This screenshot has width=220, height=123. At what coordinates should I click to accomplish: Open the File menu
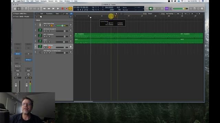pyautogui.click(x=27, y=1)
